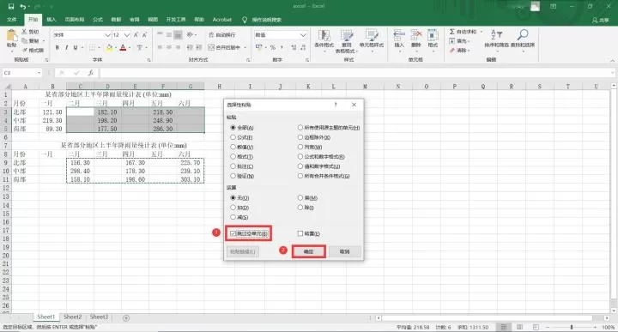Screen dimensions: 618x332
Task: Open the Insert ribbon tab
Action: coord(51,19)
